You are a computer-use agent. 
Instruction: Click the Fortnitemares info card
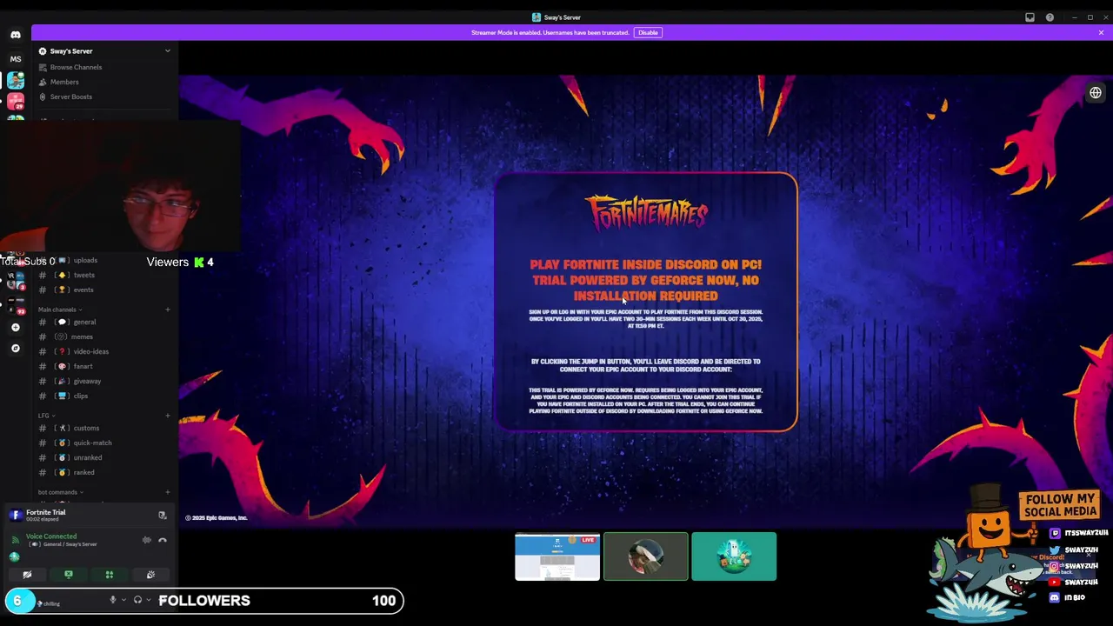(646, 303)
